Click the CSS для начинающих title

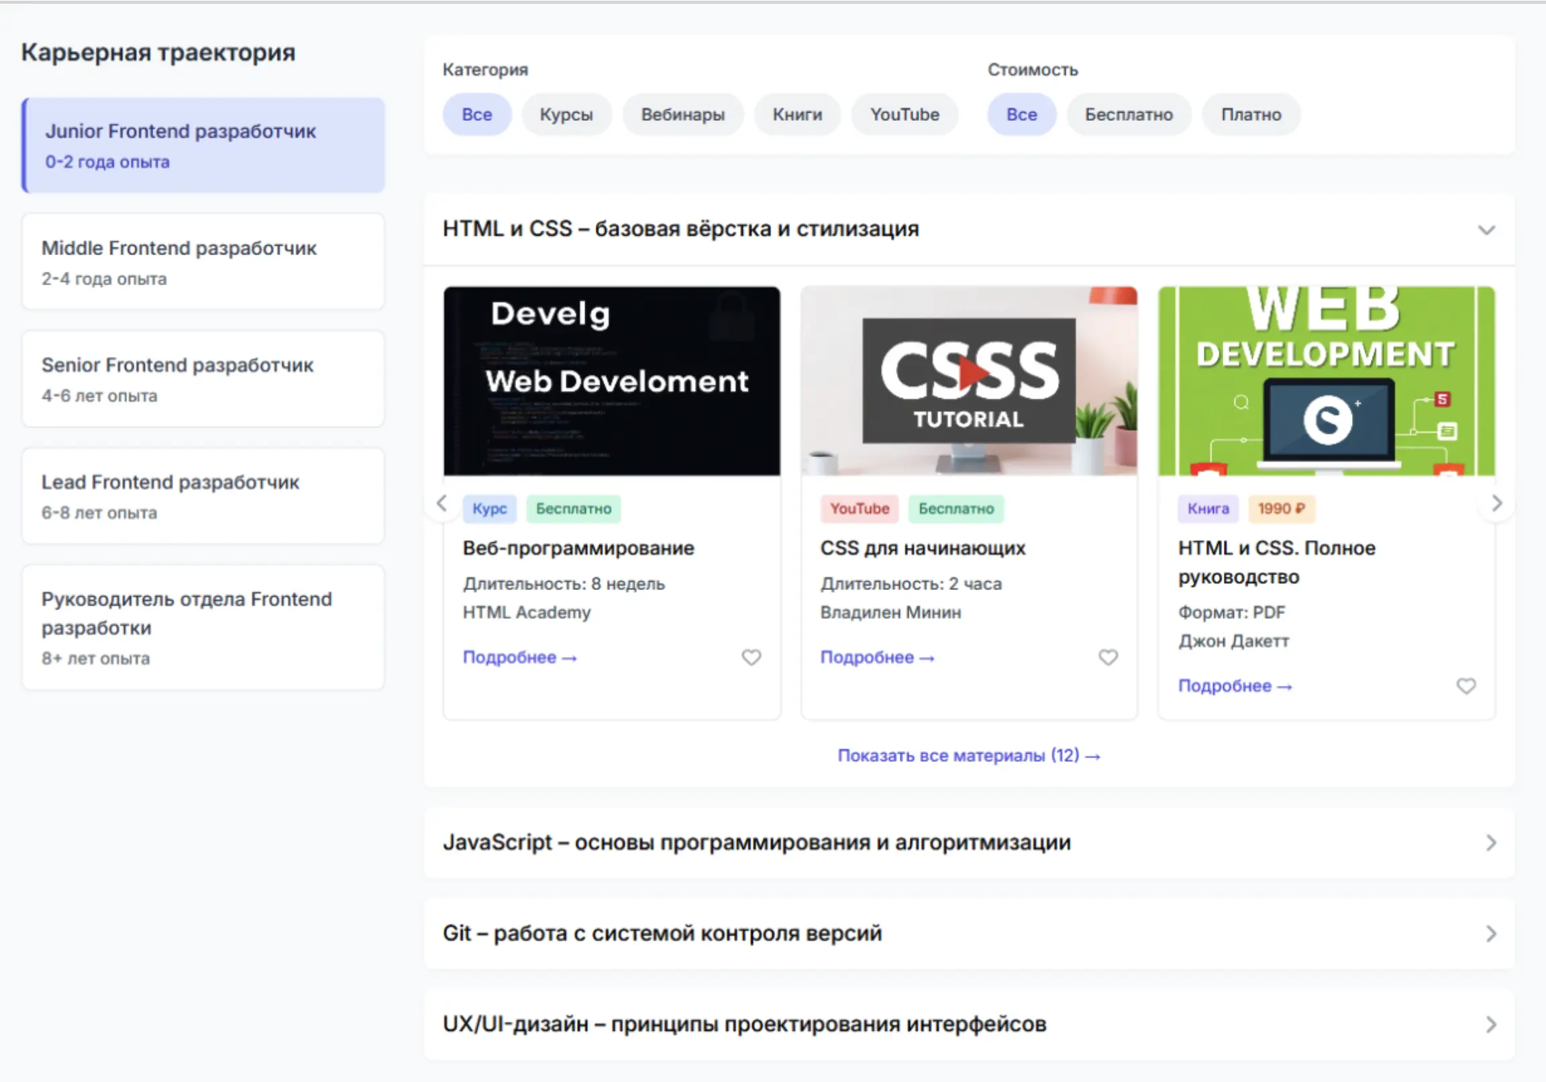pos(923,548)
